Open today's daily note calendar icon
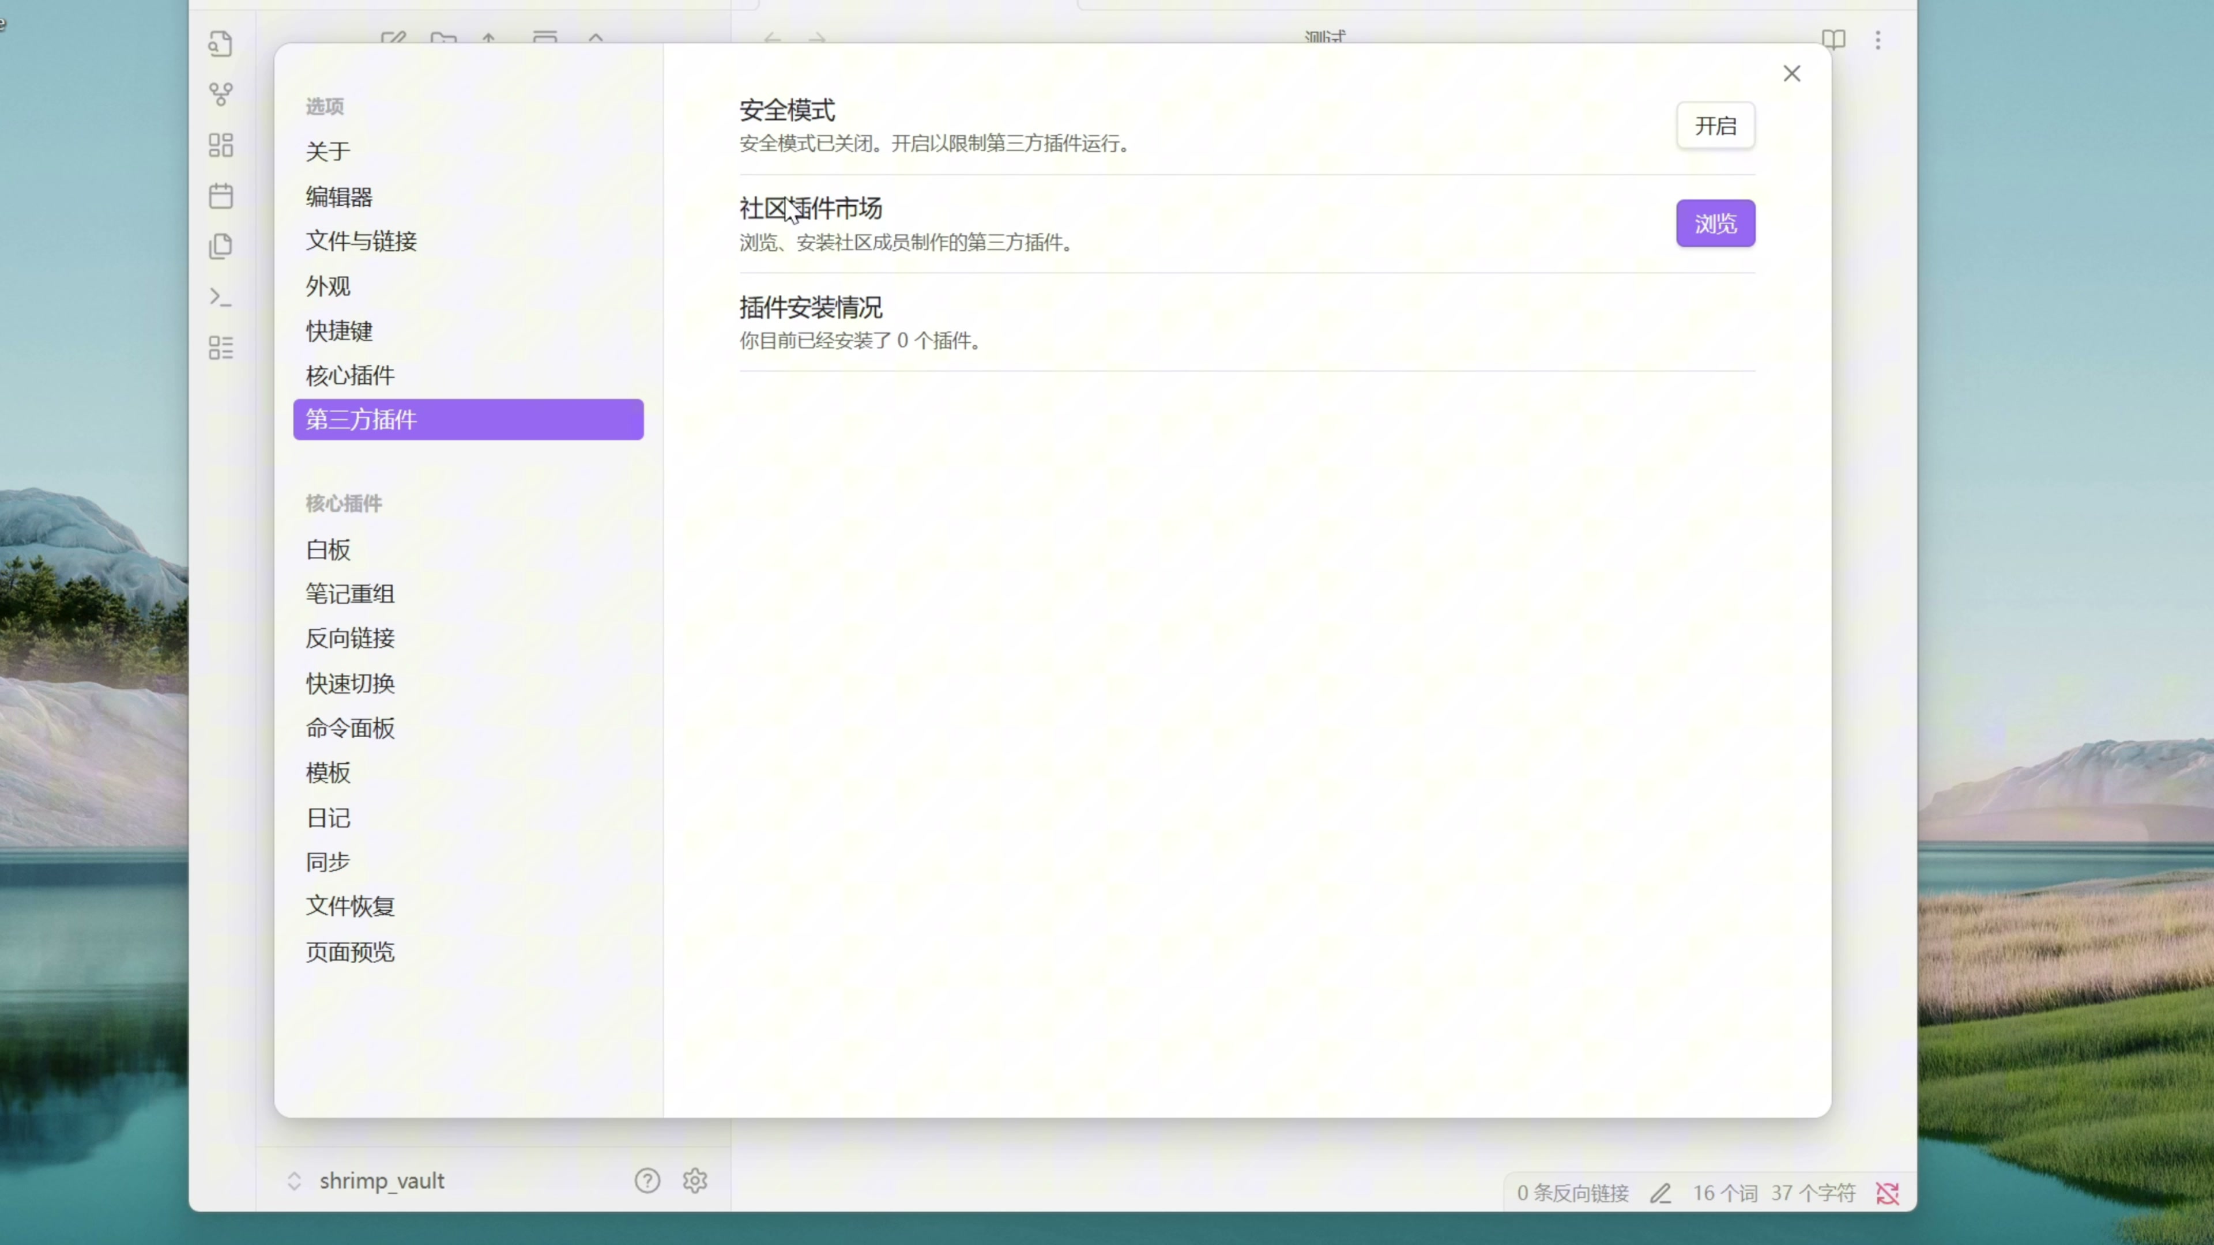This screenshot has height=1245, width=2214. click(x=220, y=196)
